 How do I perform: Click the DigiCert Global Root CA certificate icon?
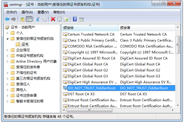65,64
